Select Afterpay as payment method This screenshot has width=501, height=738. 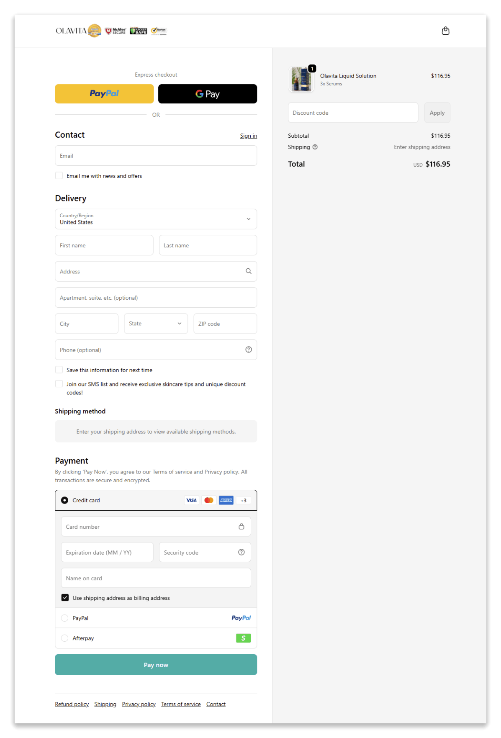click(x=64, y=638)
